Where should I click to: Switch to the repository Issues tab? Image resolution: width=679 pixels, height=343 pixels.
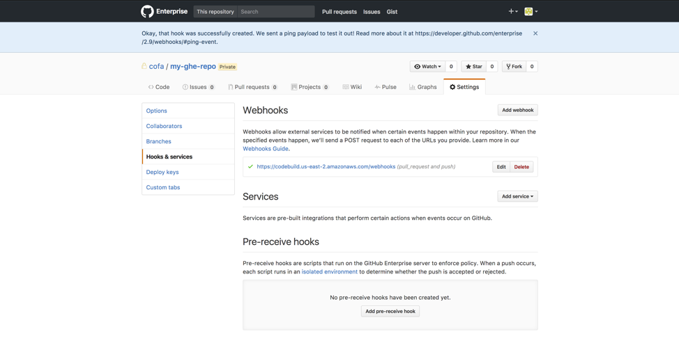(x=198, y=87)
